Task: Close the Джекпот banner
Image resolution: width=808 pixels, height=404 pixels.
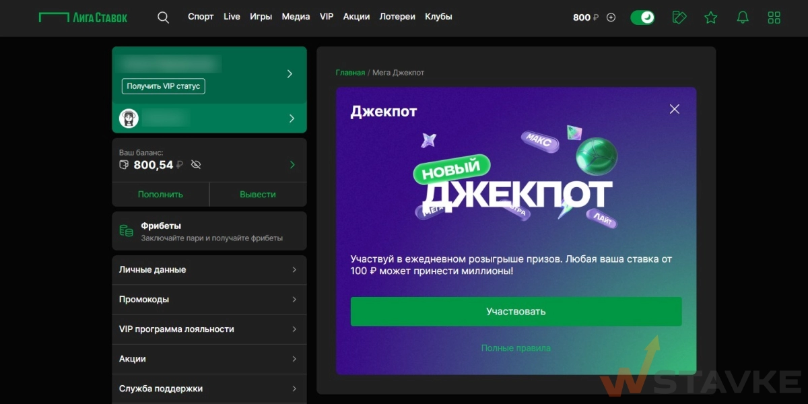Action: pyautogui.click(x=675, y=109)
